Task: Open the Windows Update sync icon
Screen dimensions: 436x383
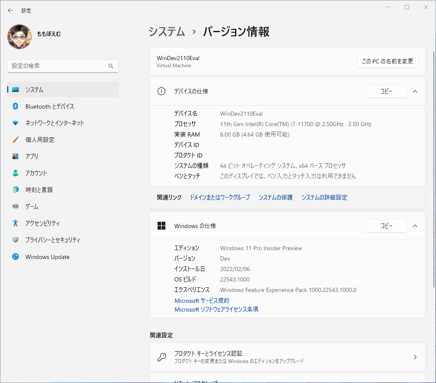Action: pyautogui.click(x=15, y=256)
